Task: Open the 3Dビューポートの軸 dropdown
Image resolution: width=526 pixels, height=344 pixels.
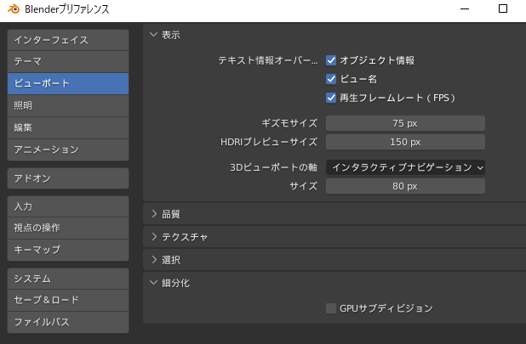Action: click(405, 167)
